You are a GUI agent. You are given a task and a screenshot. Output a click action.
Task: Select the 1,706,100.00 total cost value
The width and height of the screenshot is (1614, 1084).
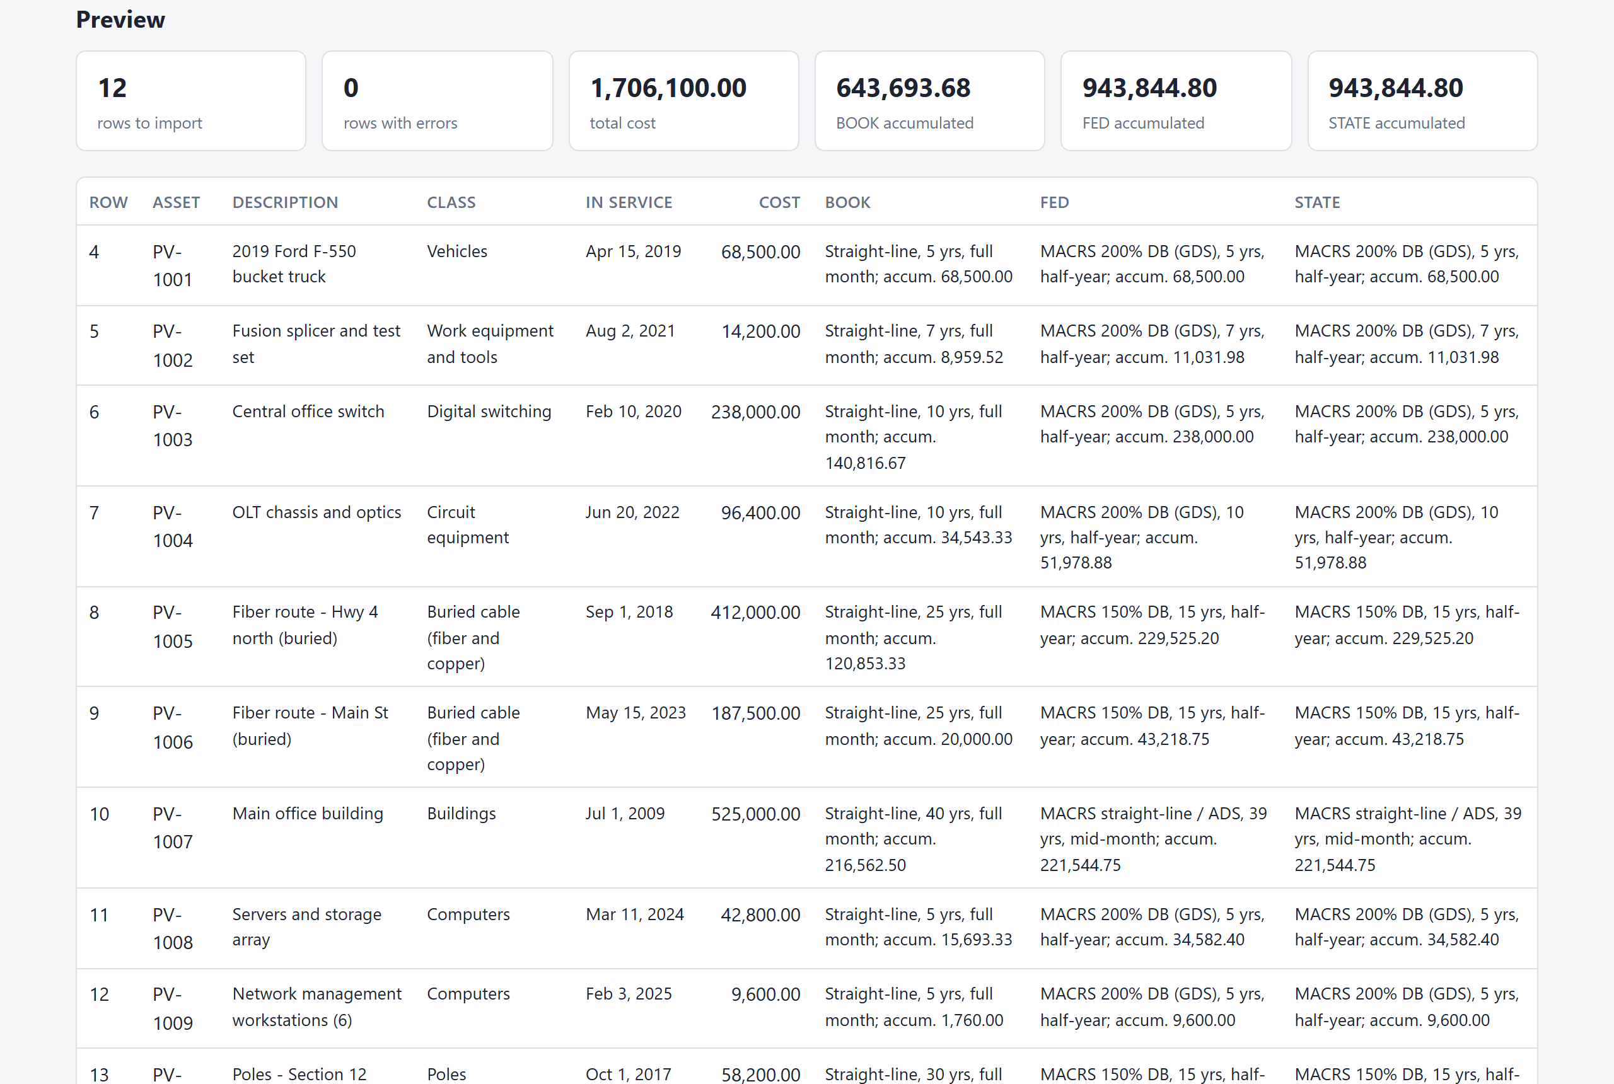point(668,88)
